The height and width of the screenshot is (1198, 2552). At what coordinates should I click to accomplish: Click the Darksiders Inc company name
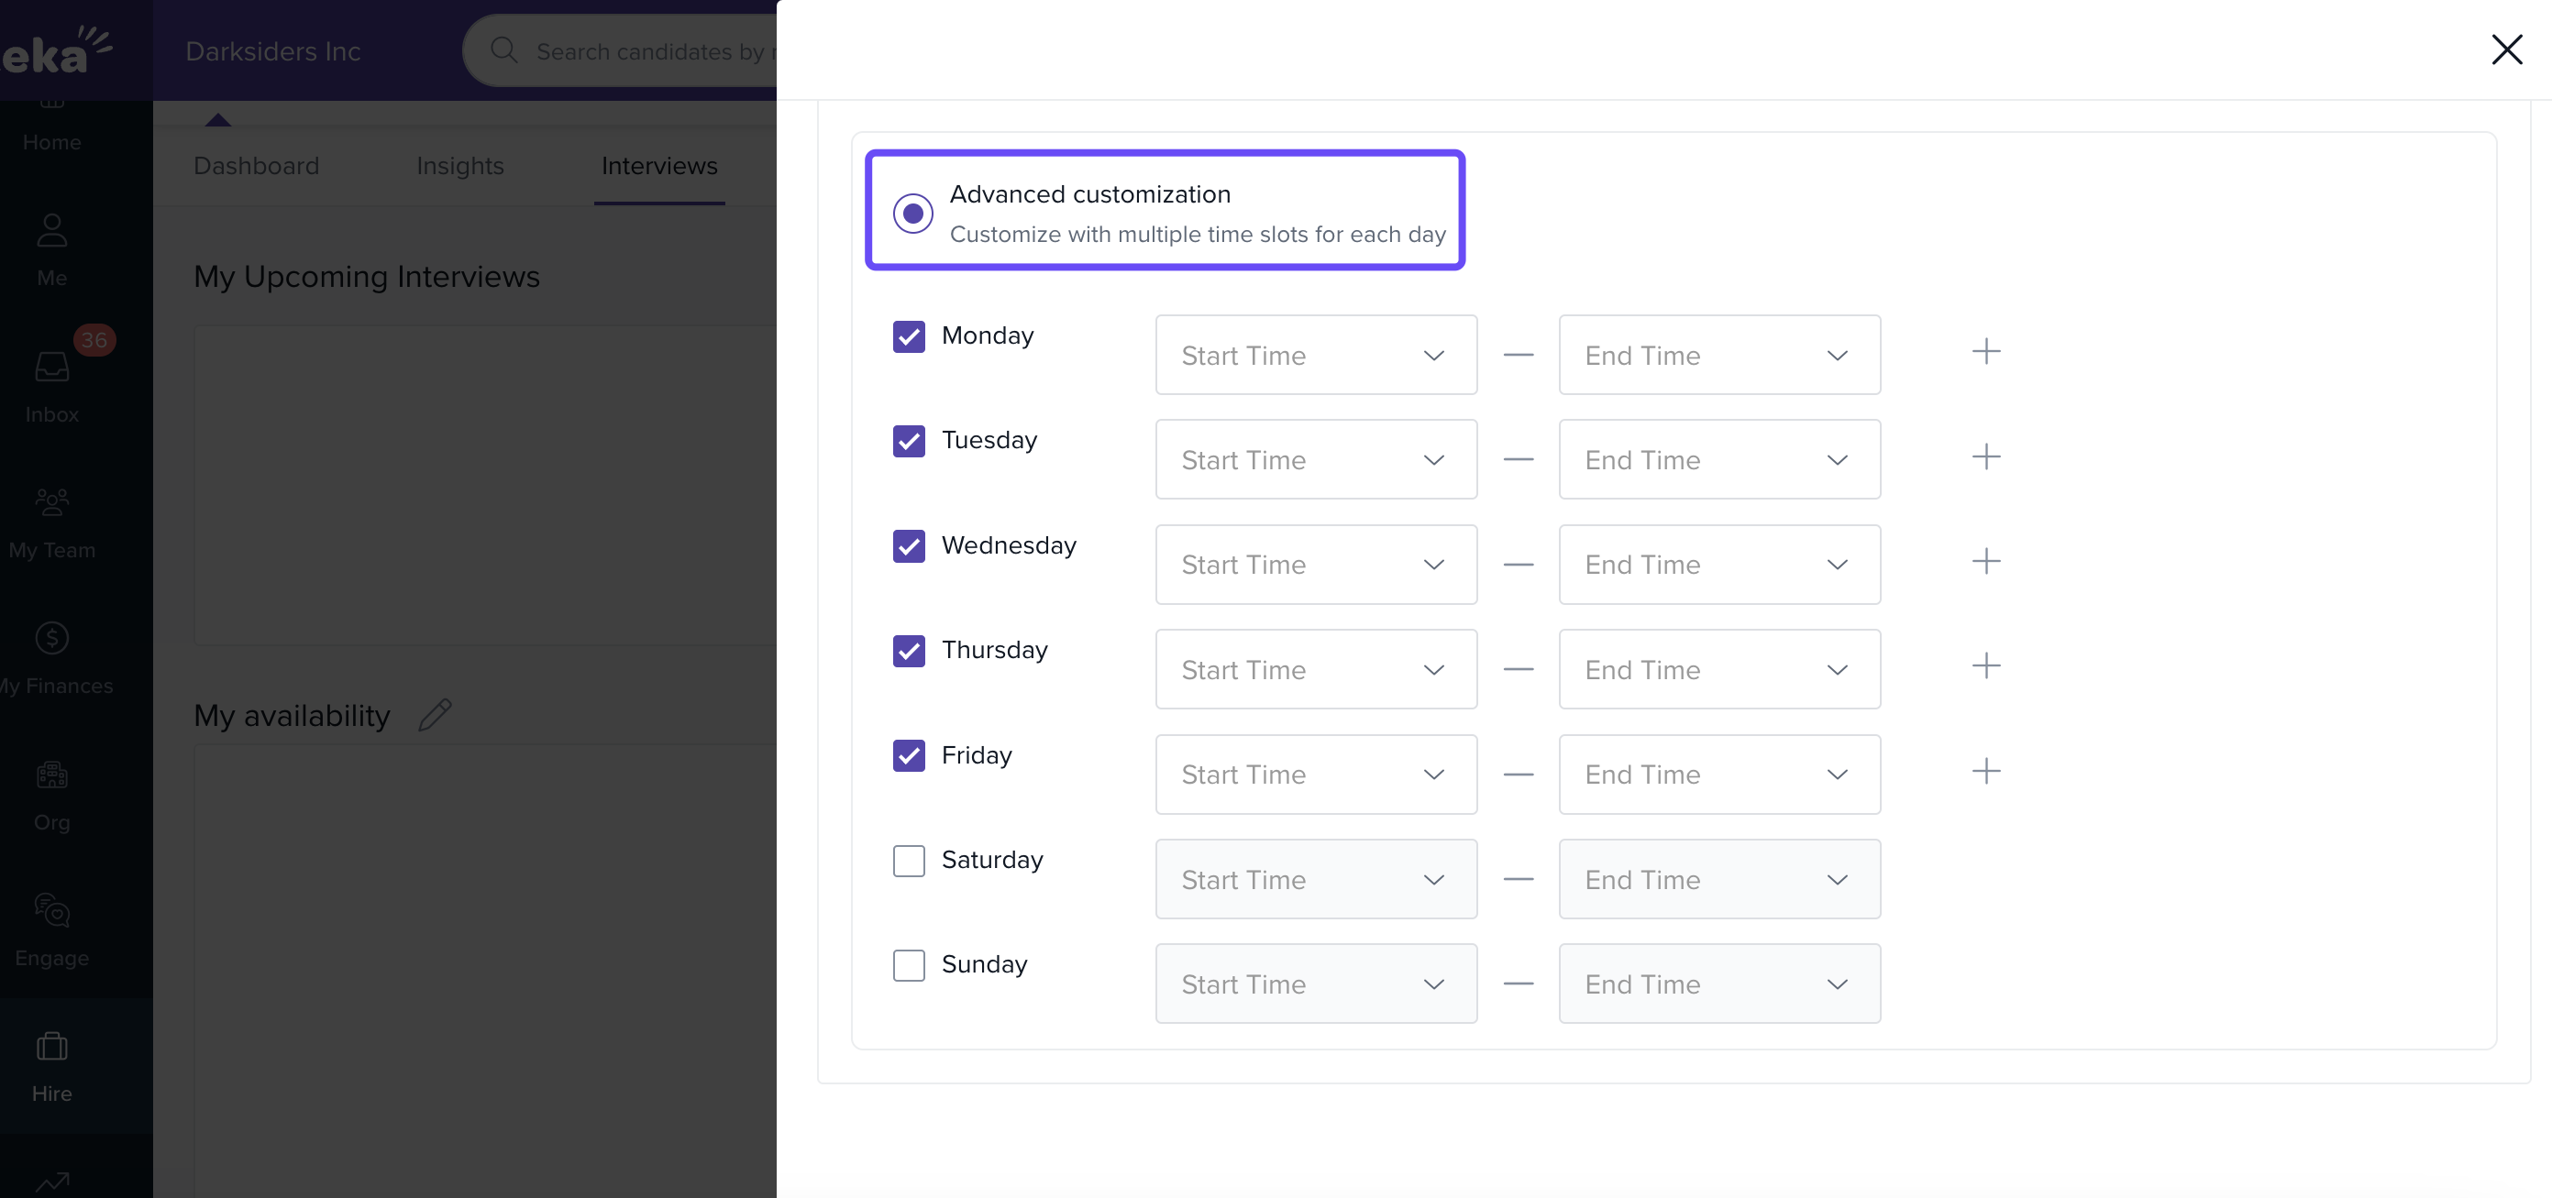click(272, 51)
